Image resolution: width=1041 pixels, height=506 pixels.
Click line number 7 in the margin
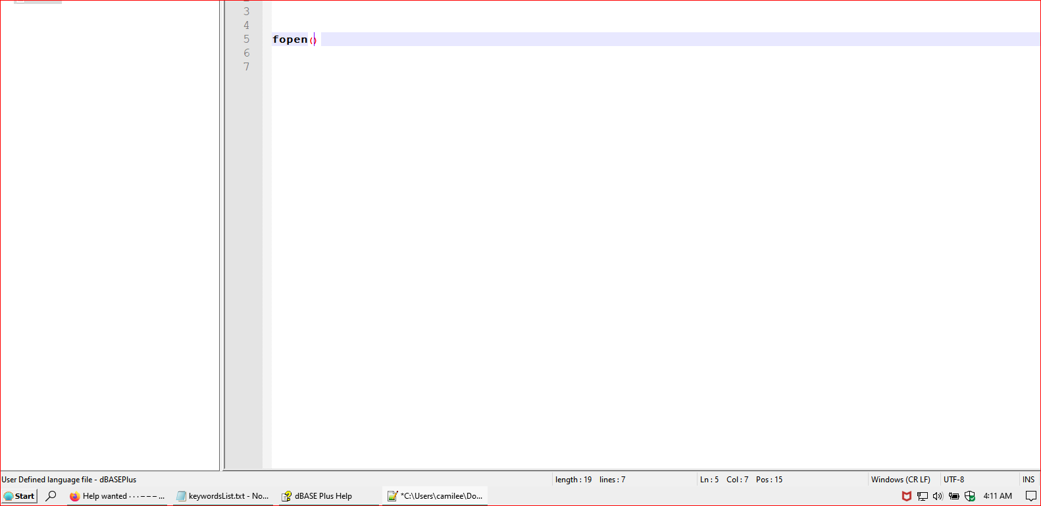tap(247, 66)
